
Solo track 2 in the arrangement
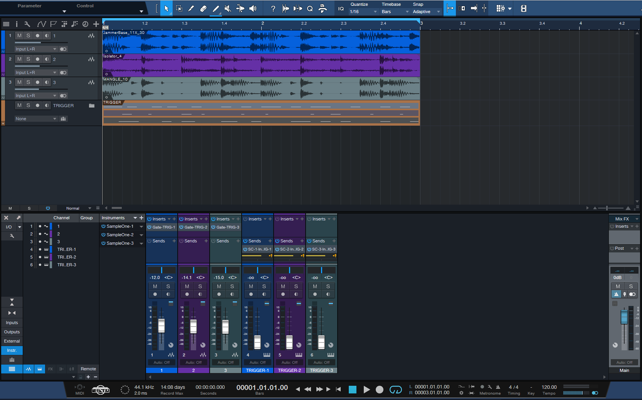point(28,59)
